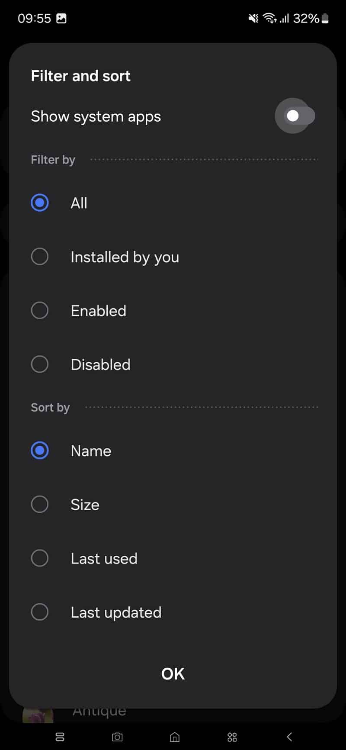This screenshot has height=750, width=346.
Task: Tap the Wi-Fi status icon
Action: point(270,18)
